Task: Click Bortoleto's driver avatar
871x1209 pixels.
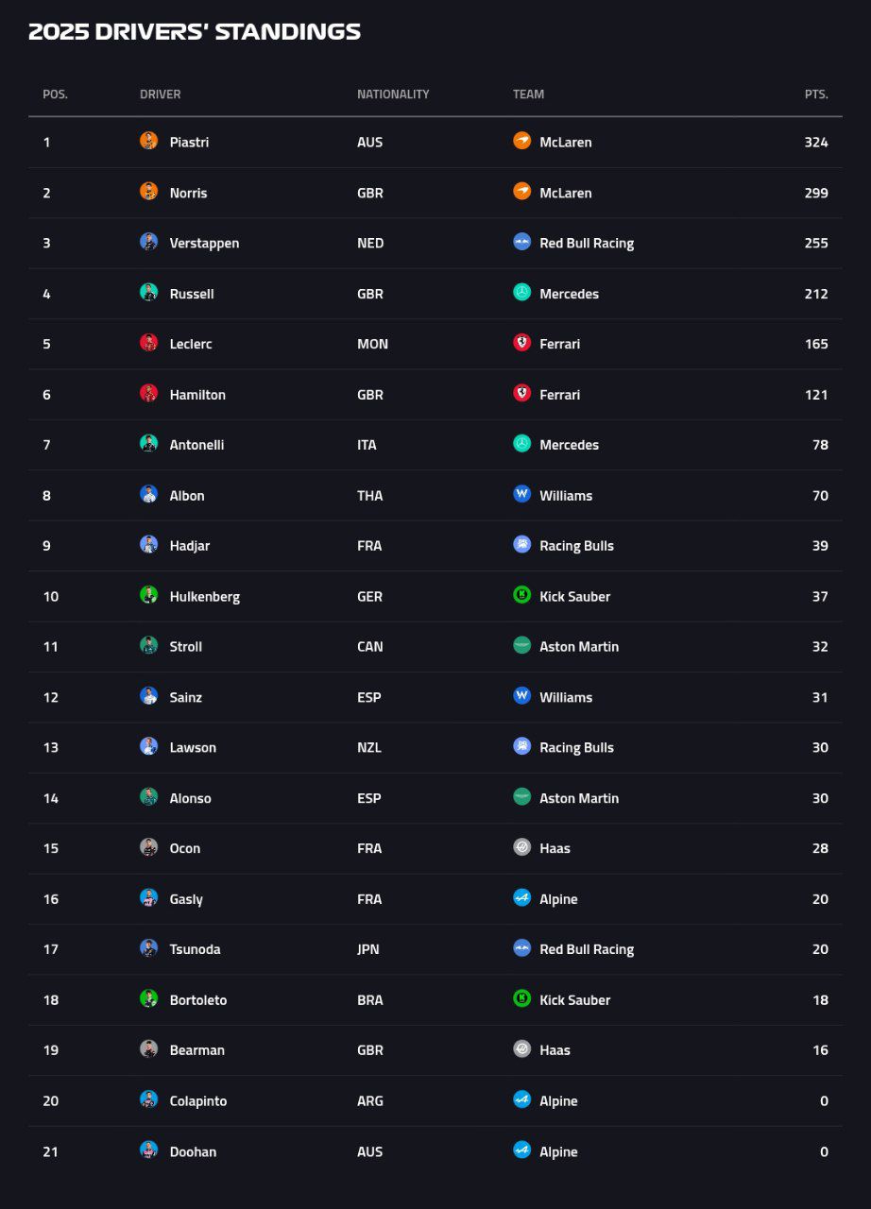Action: pyautogui.click(x=148, y=999)
